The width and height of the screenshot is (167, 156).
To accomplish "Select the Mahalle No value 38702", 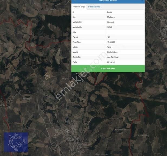I will [x=110, y=27].
